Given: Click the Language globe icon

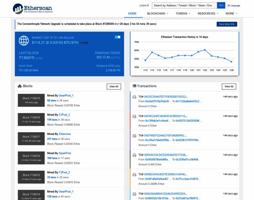Looking at the screenshot, I should click(x=229, y=5).
